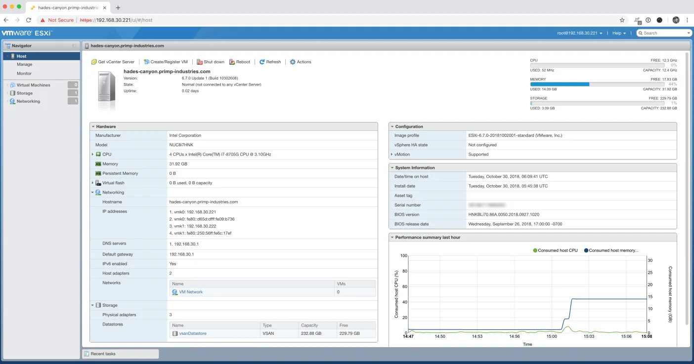694x364 pixels.
Task: Open the vsanDatastore link
Action: (x=193, y=333)
